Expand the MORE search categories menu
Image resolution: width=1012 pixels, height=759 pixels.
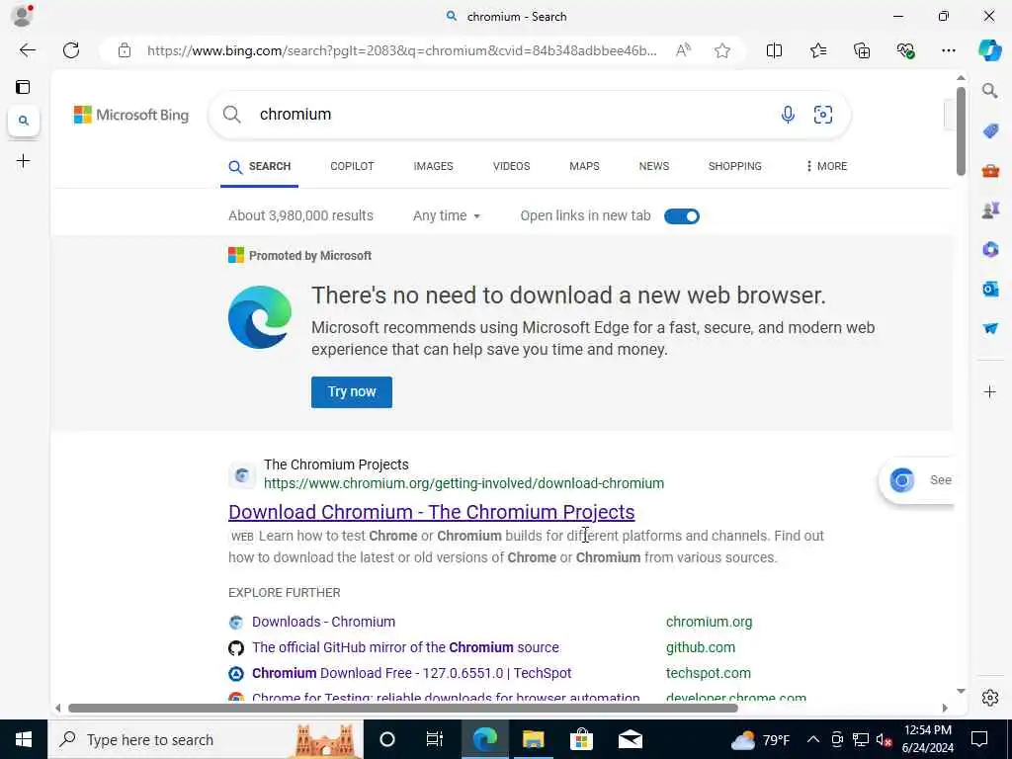826,166
